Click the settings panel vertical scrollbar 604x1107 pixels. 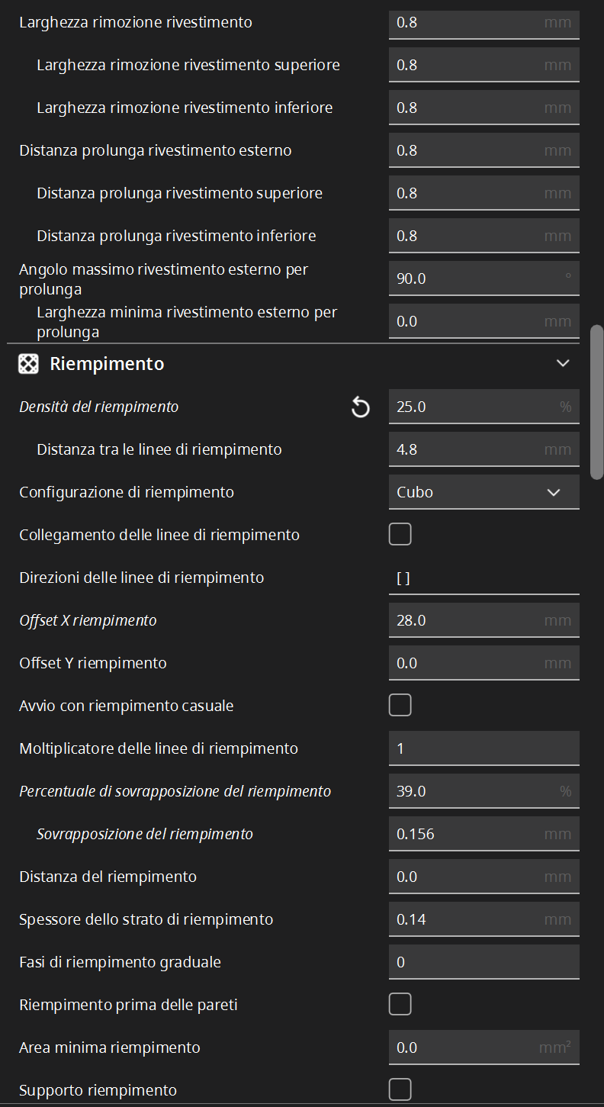tap(597, 402)
